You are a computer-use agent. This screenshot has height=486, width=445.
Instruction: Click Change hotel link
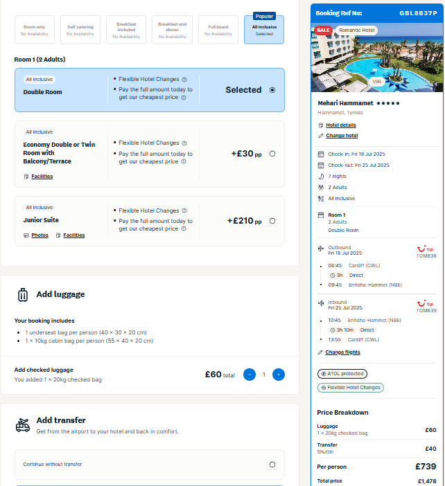point(342,136)
